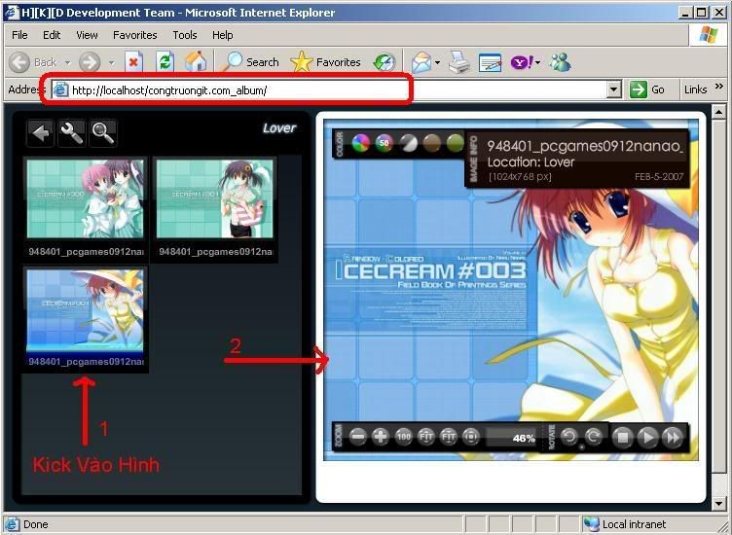The height and width of the screenshot is (535, 732).
Task: Click 'Location: Lover' info text
Action: coord(531,162)
